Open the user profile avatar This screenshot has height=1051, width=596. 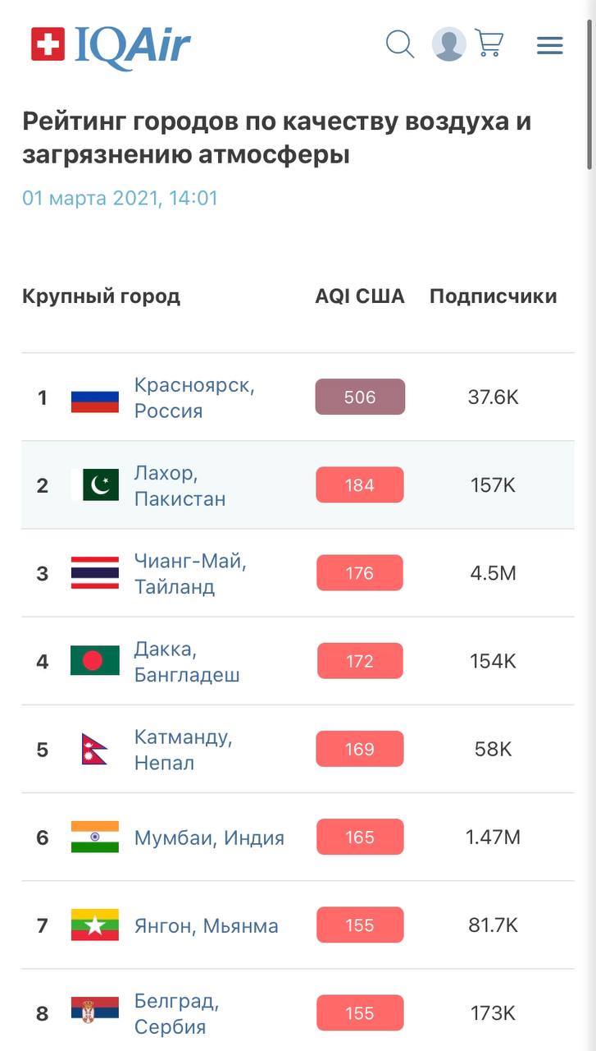(449, 44)
